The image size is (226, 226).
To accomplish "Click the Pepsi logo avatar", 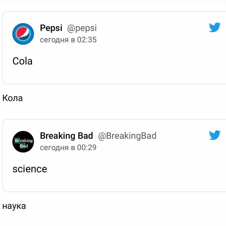I will point(23,34).
